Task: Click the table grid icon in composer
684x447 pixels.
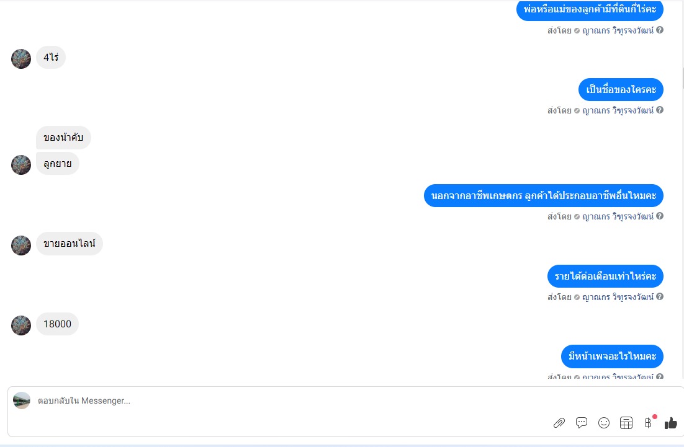Action: 626,423
